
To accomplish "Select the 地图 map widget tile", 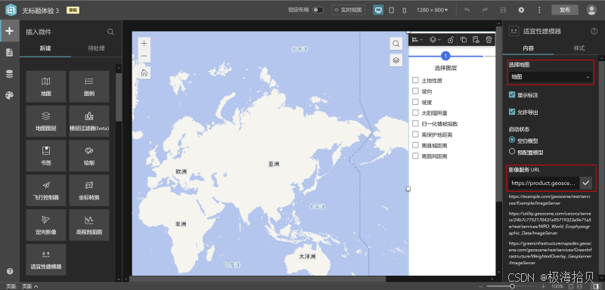I will (46, 87).
